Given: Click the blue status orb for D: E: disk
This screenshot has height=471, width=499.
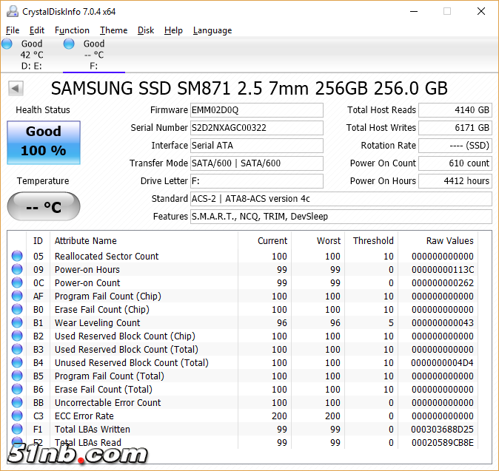Looking at the screenshot, I should [x=7, y=44].
